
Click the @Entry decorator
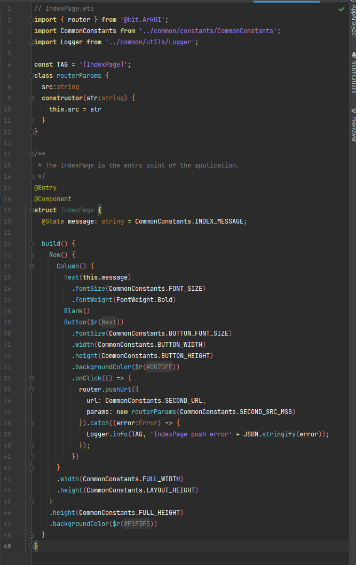click(45, 188)
